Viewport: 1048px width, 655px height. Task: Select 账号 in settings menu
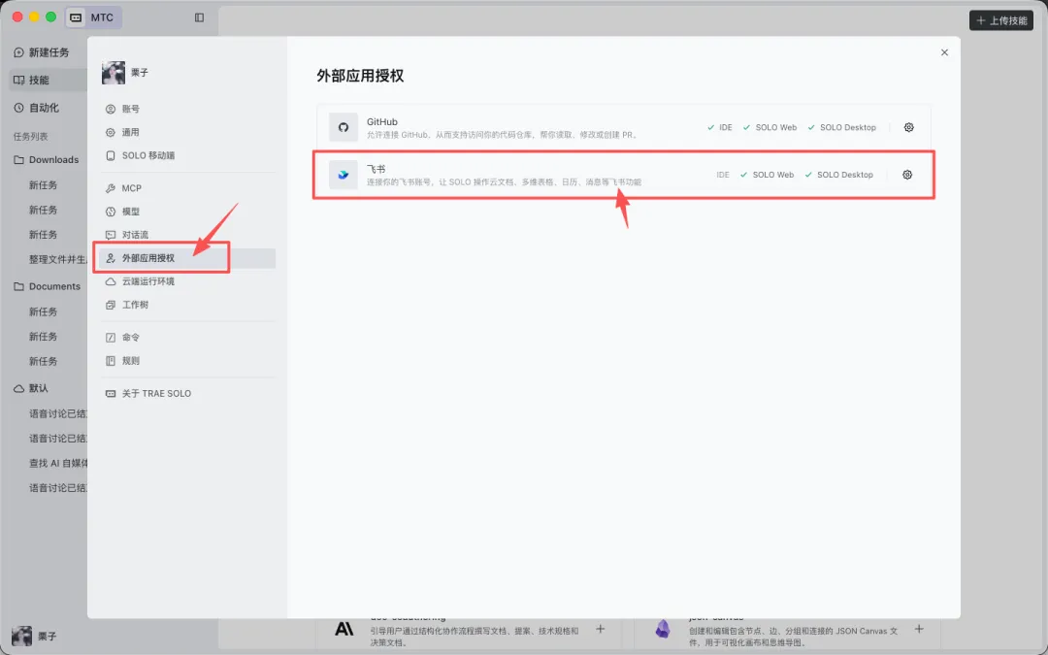[187, 109]
